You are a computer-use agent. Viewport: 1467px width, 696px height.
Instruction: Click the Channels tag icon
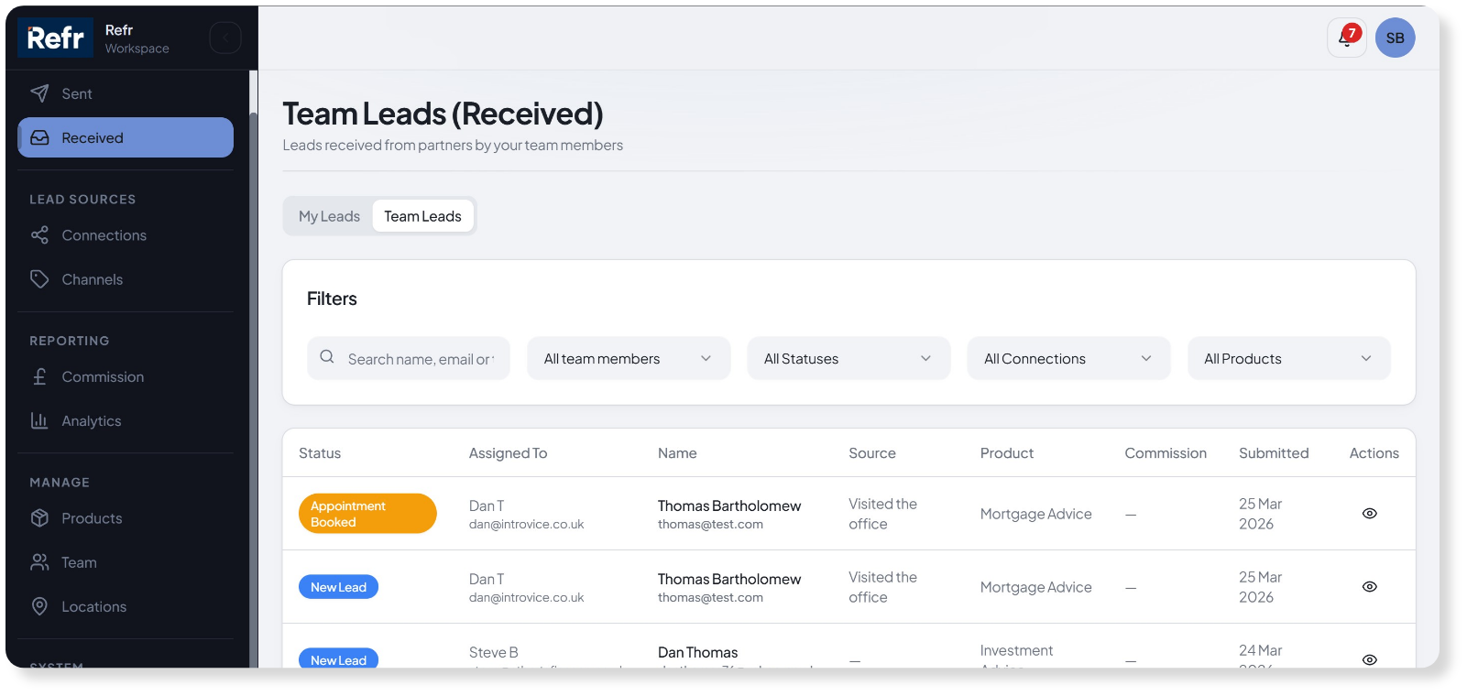(39, 279)
